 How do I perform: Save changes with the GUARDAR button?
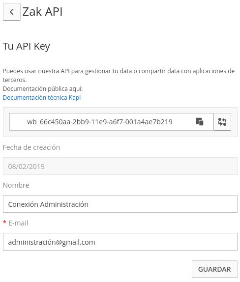pos(214,269)
